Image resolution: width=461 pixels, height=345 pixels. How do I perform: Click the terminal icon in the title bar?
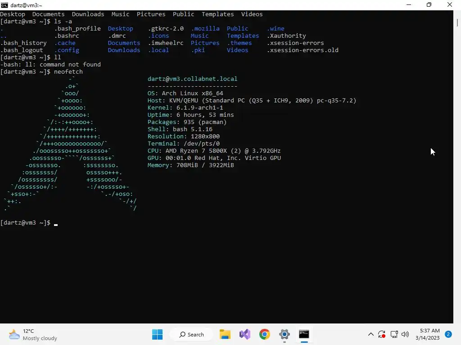point(4,5)
